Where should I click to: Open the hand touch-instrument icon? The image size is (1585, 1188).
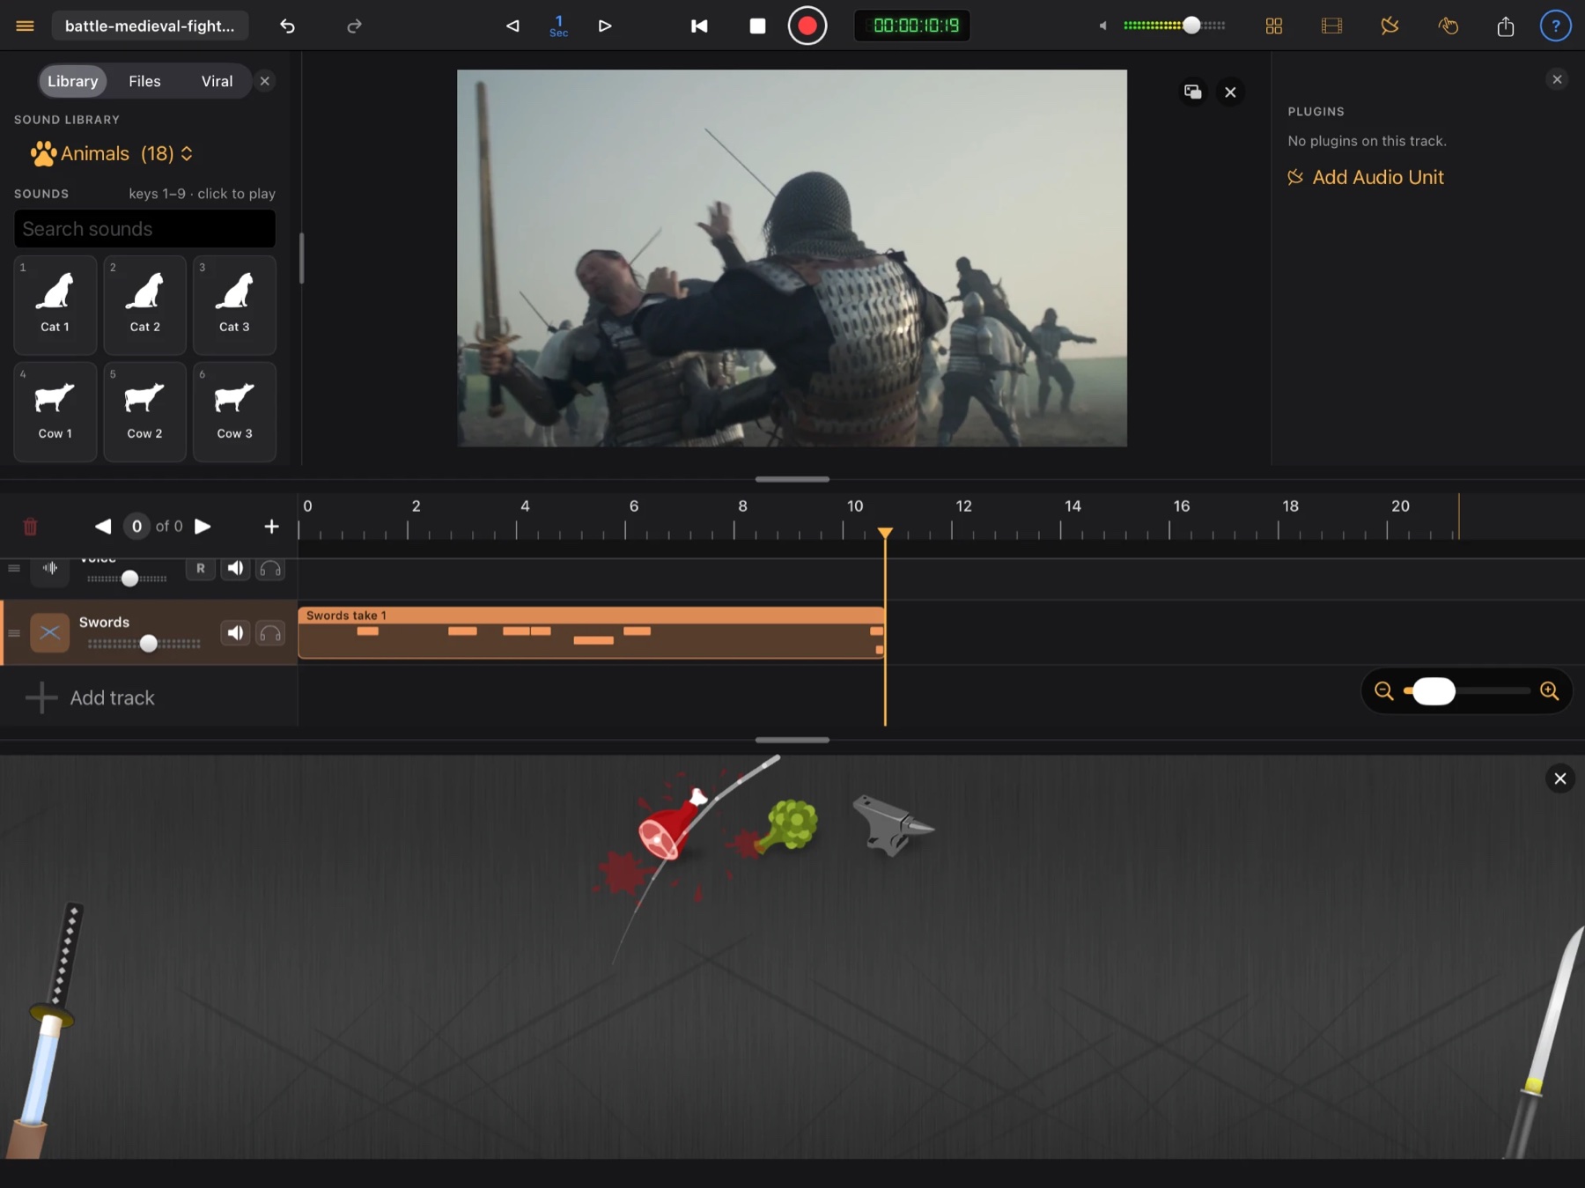click(x=1448, y=26)
